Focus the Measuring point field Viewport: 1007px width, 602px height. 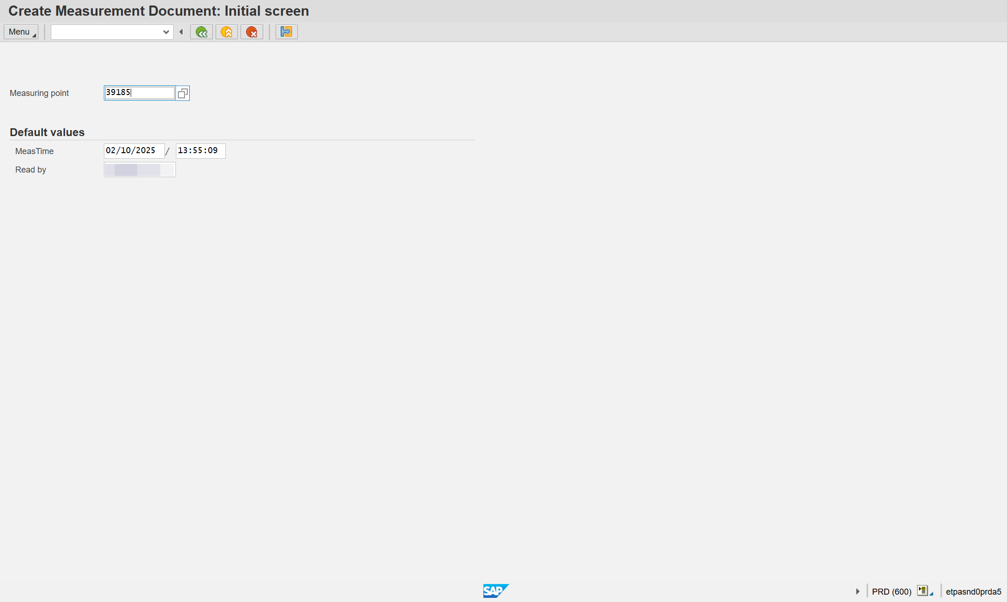coord(139,93)
